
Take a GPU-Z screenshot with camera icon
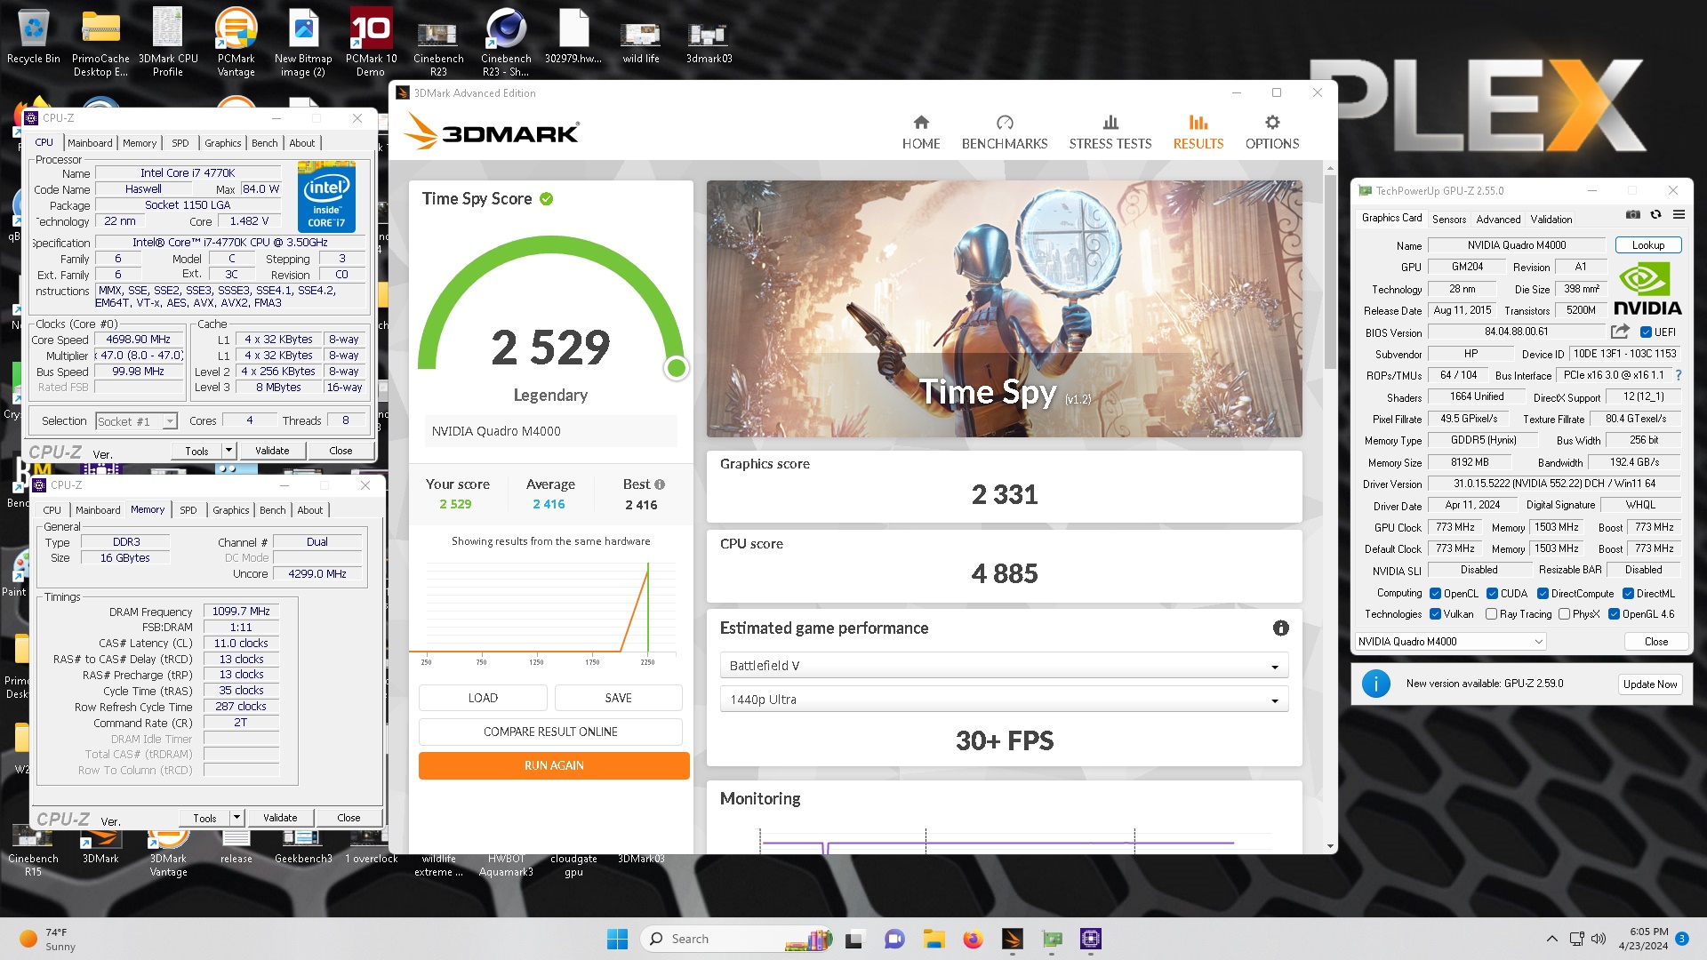tap(1632, 214)
